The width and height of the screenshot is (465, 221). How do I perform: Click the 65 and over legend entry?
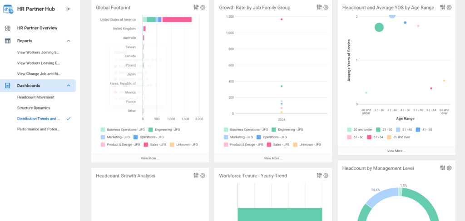tap(399, 137)
